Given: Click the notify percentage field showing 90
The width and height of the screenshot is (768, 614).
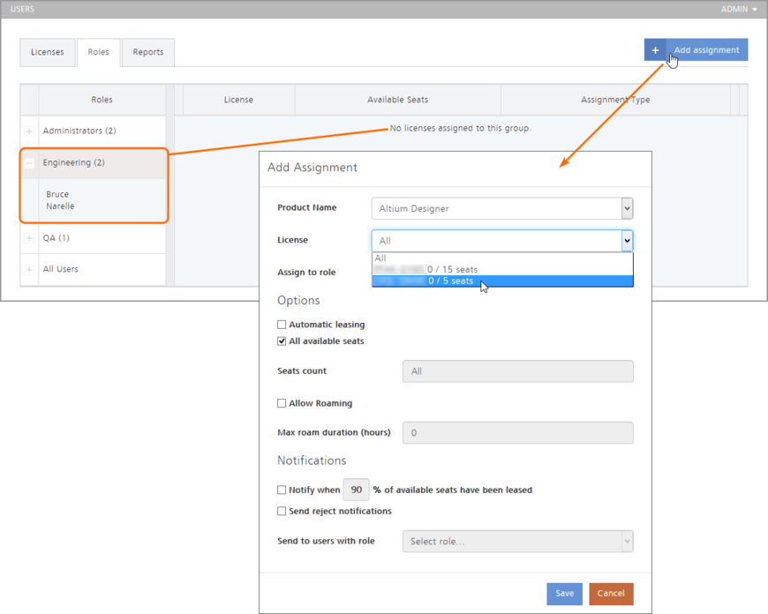Looking at the screenshot, I should point(356,490).
